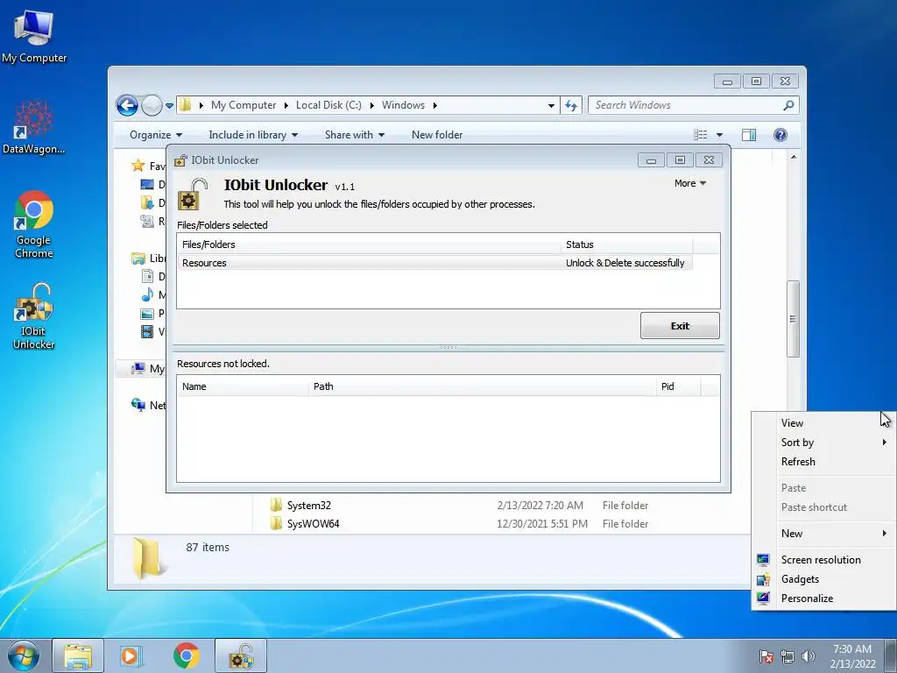Focus the Search Windows field
This screenshot has width=897, height=673.
click(x=687, y=105)
